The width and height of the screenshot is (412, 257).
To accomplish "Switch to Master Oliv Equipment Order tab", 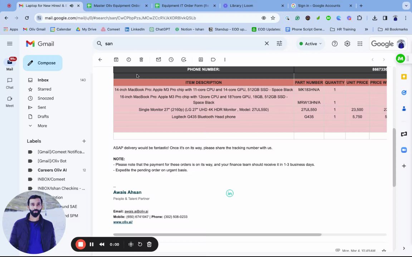I will tap(117, 5).
